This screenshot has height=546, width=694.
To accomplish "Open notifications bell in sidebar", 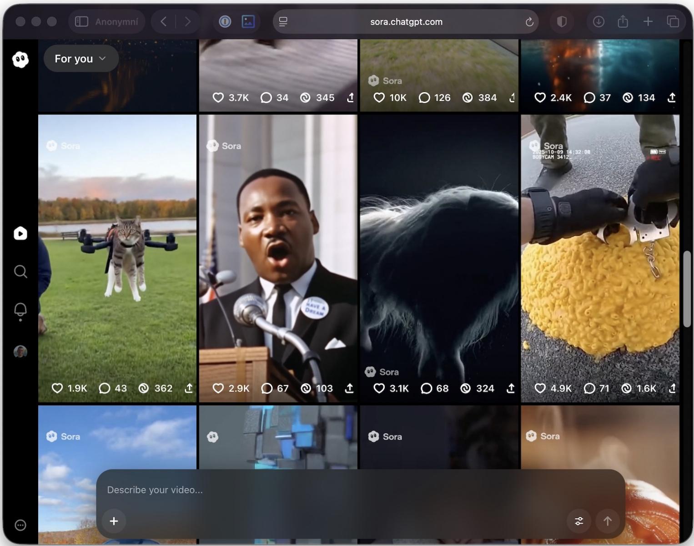I will click(x=20, y=310).
